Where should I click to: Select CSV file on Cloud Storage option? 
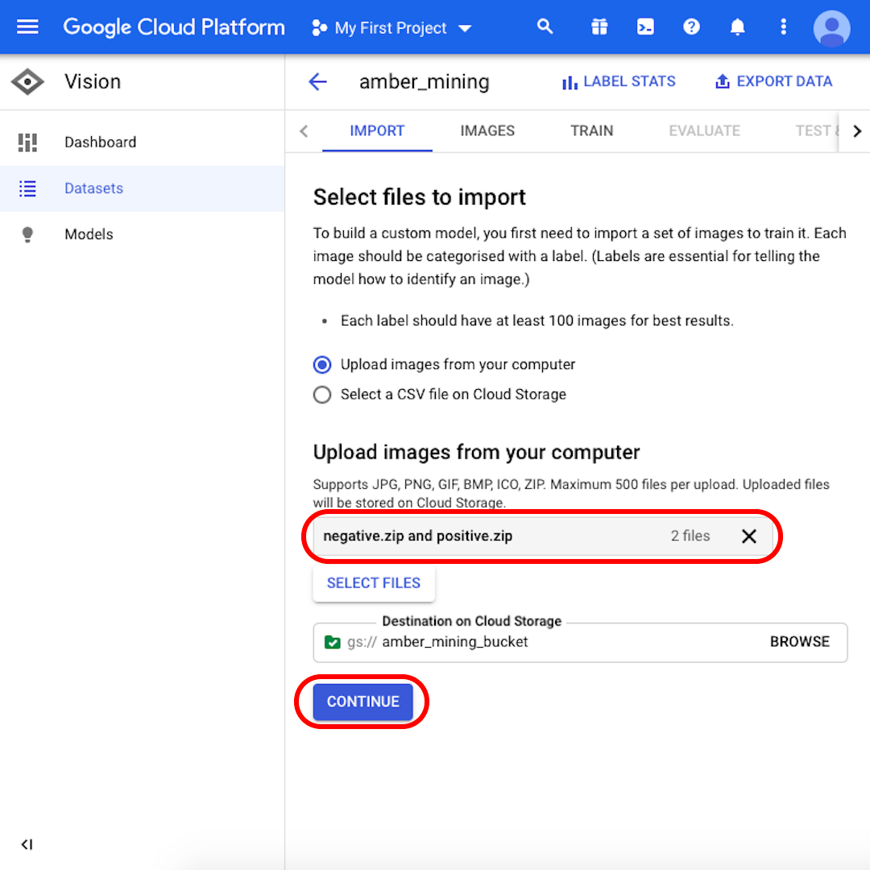[322, 395]
